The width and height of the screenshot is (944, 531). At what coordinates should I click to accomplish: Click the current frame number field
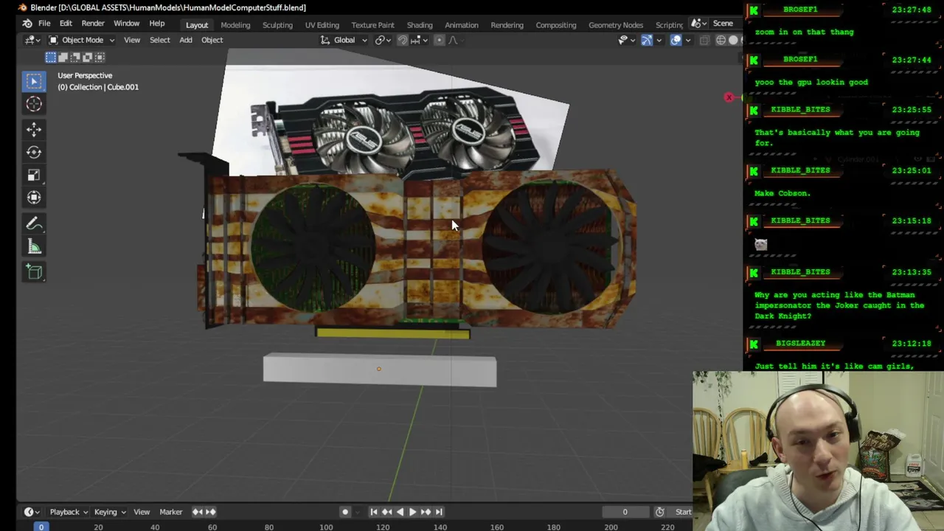click(x=625, y=512)
